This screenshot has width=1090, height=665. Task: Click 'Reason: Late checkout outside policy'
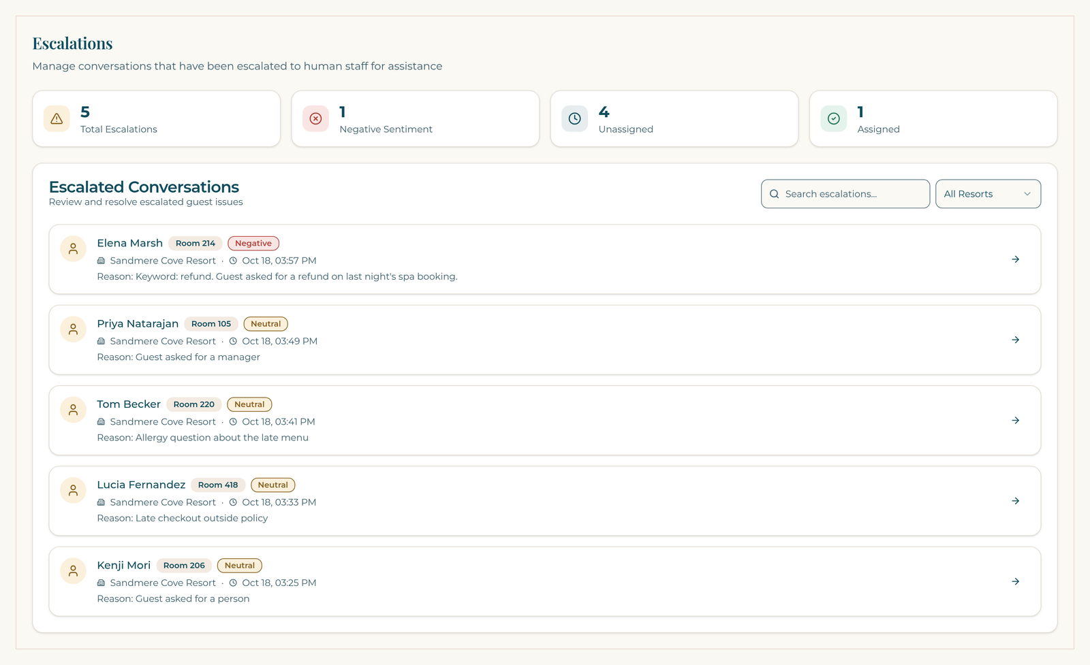point(183,518)
